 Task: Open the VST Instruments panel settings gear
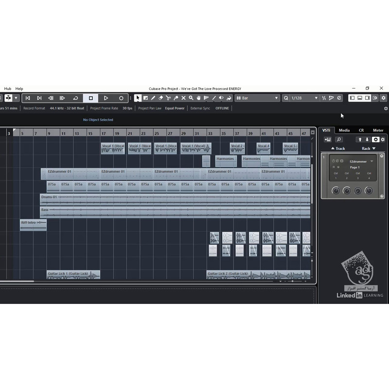coord(383,140)
